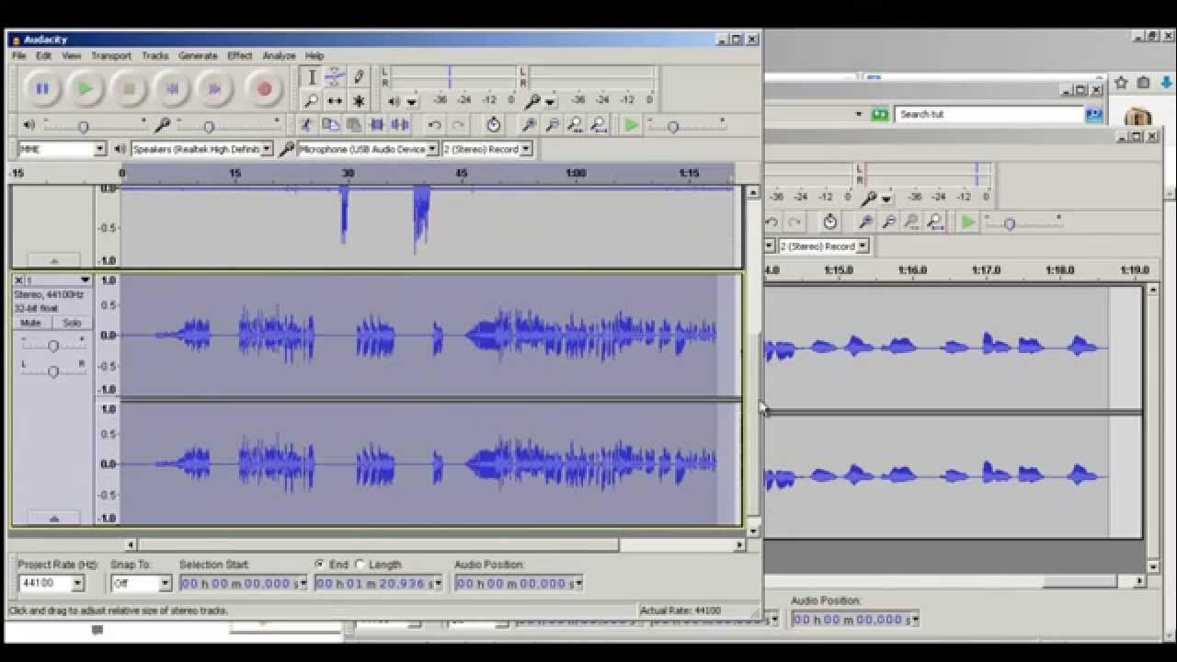Open the Help menu
1177x662 pixels.
click(314, 56)
